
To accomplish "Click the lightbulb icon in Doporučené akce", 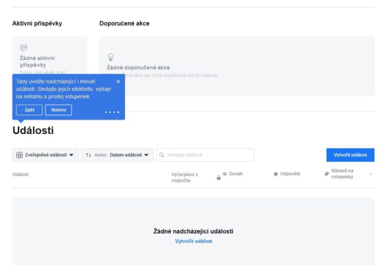I will [x=111, y=57].
